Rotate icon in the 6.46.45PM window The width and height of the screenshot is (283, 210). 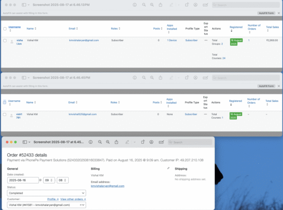pos(187,78)
